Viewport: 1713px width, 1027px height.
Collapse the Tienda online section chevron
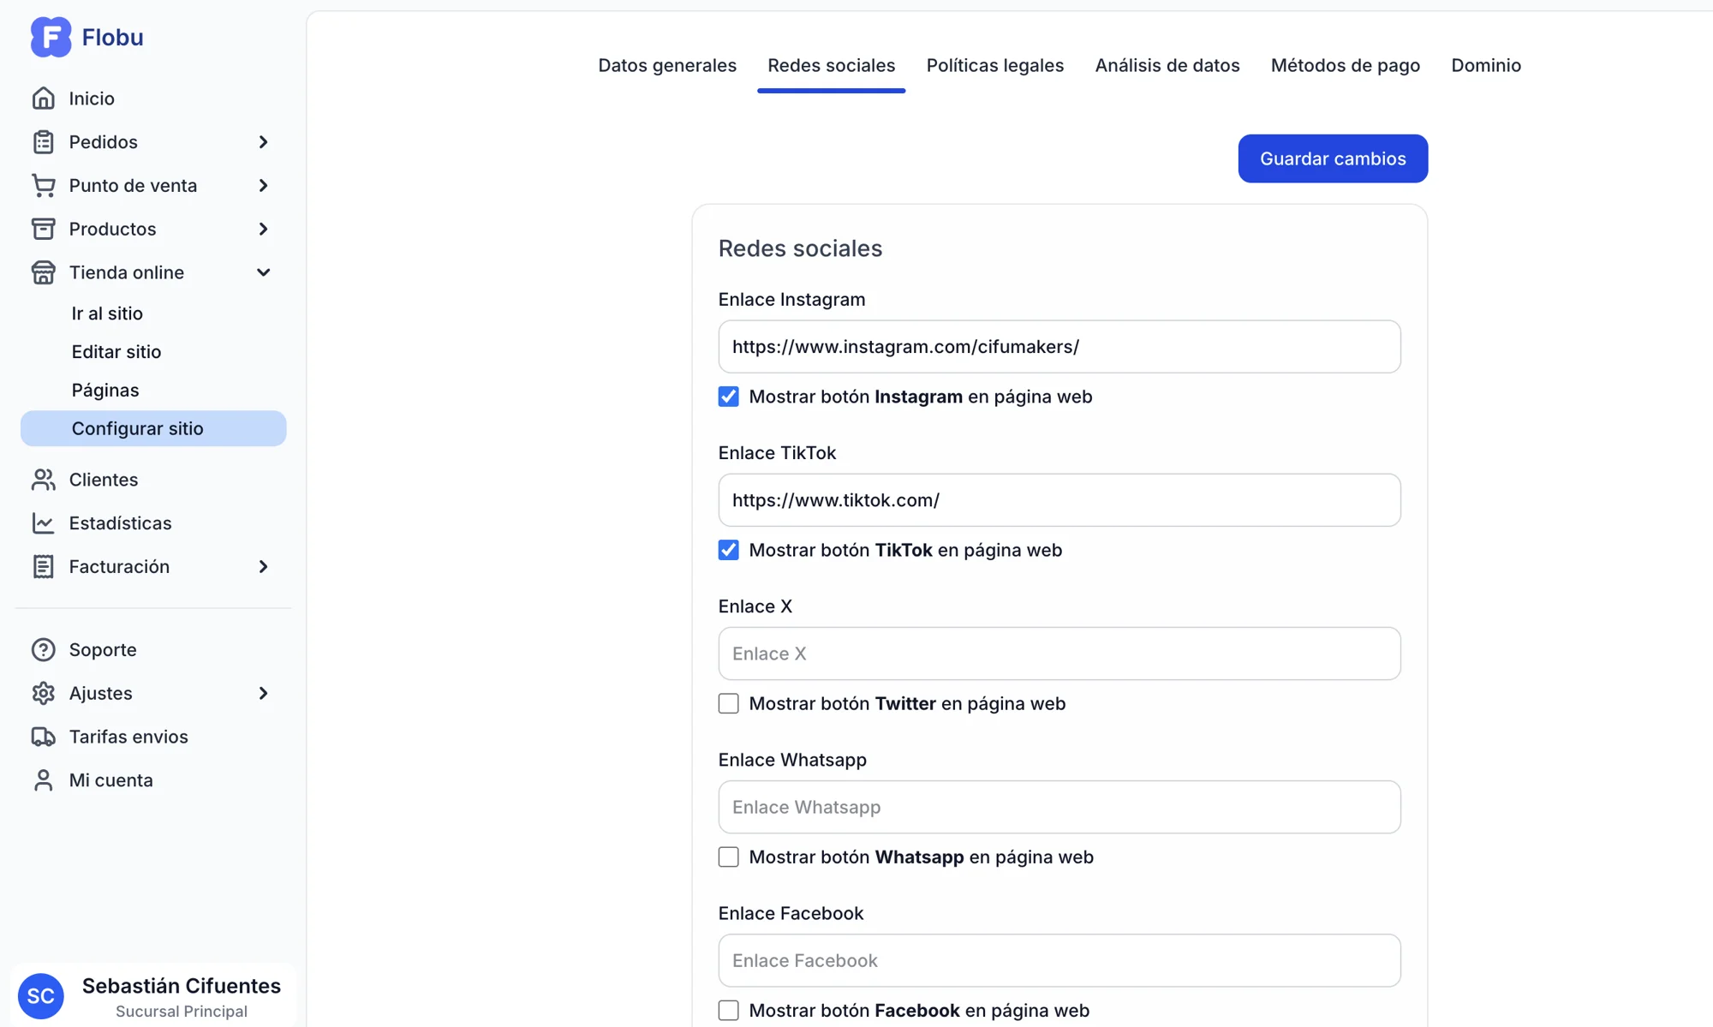coord(263,272)
